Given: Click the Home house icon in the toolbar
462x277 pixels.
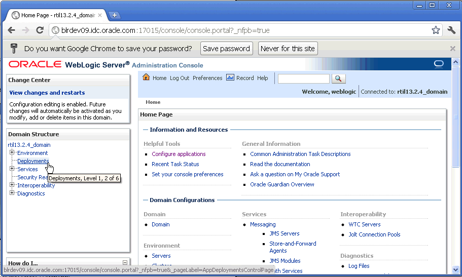Looking at the screenshot, I should coord(146,77).
